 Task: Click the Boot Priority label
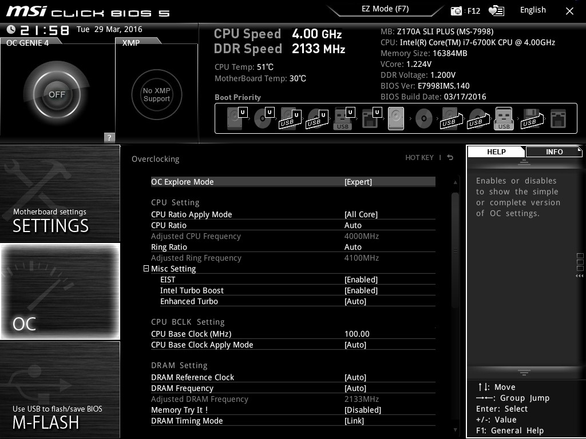[237, 97]
